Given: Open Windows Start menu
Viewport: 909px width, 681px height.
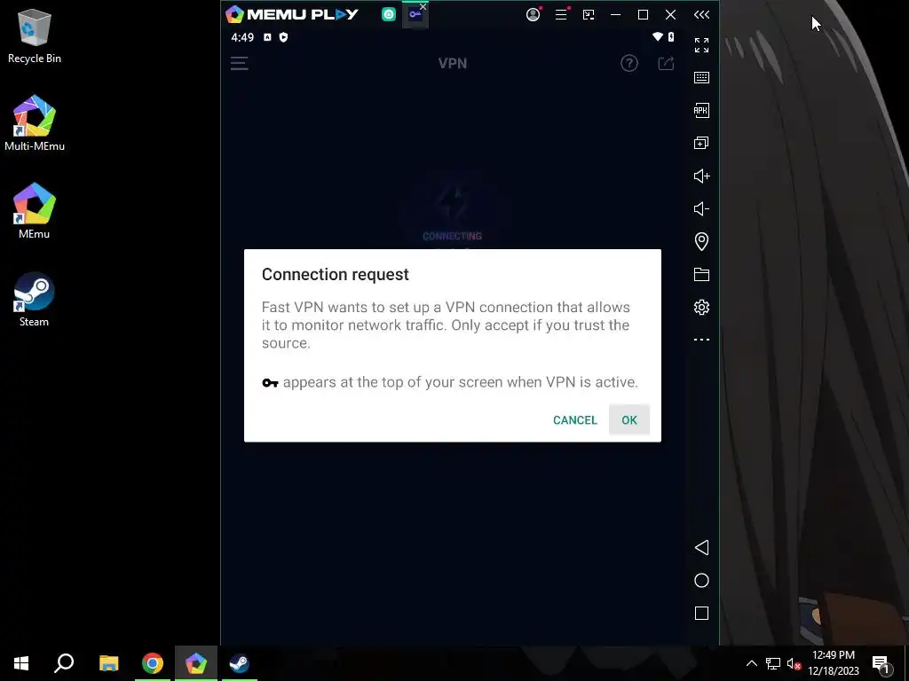Looking at the screenshot, I should [x=21, y=663].
